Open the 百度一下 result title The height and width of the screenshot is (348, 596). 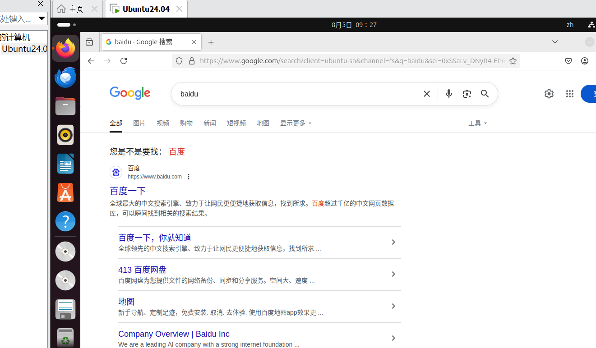tap(128, 191)
